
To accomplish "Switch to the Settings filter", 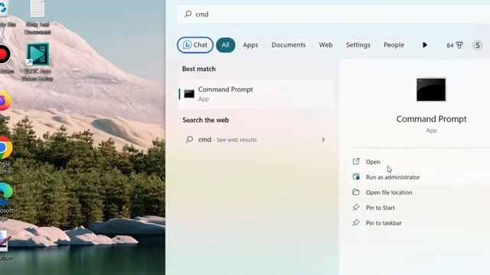I will pyautogui.click(x=358, y=45).
